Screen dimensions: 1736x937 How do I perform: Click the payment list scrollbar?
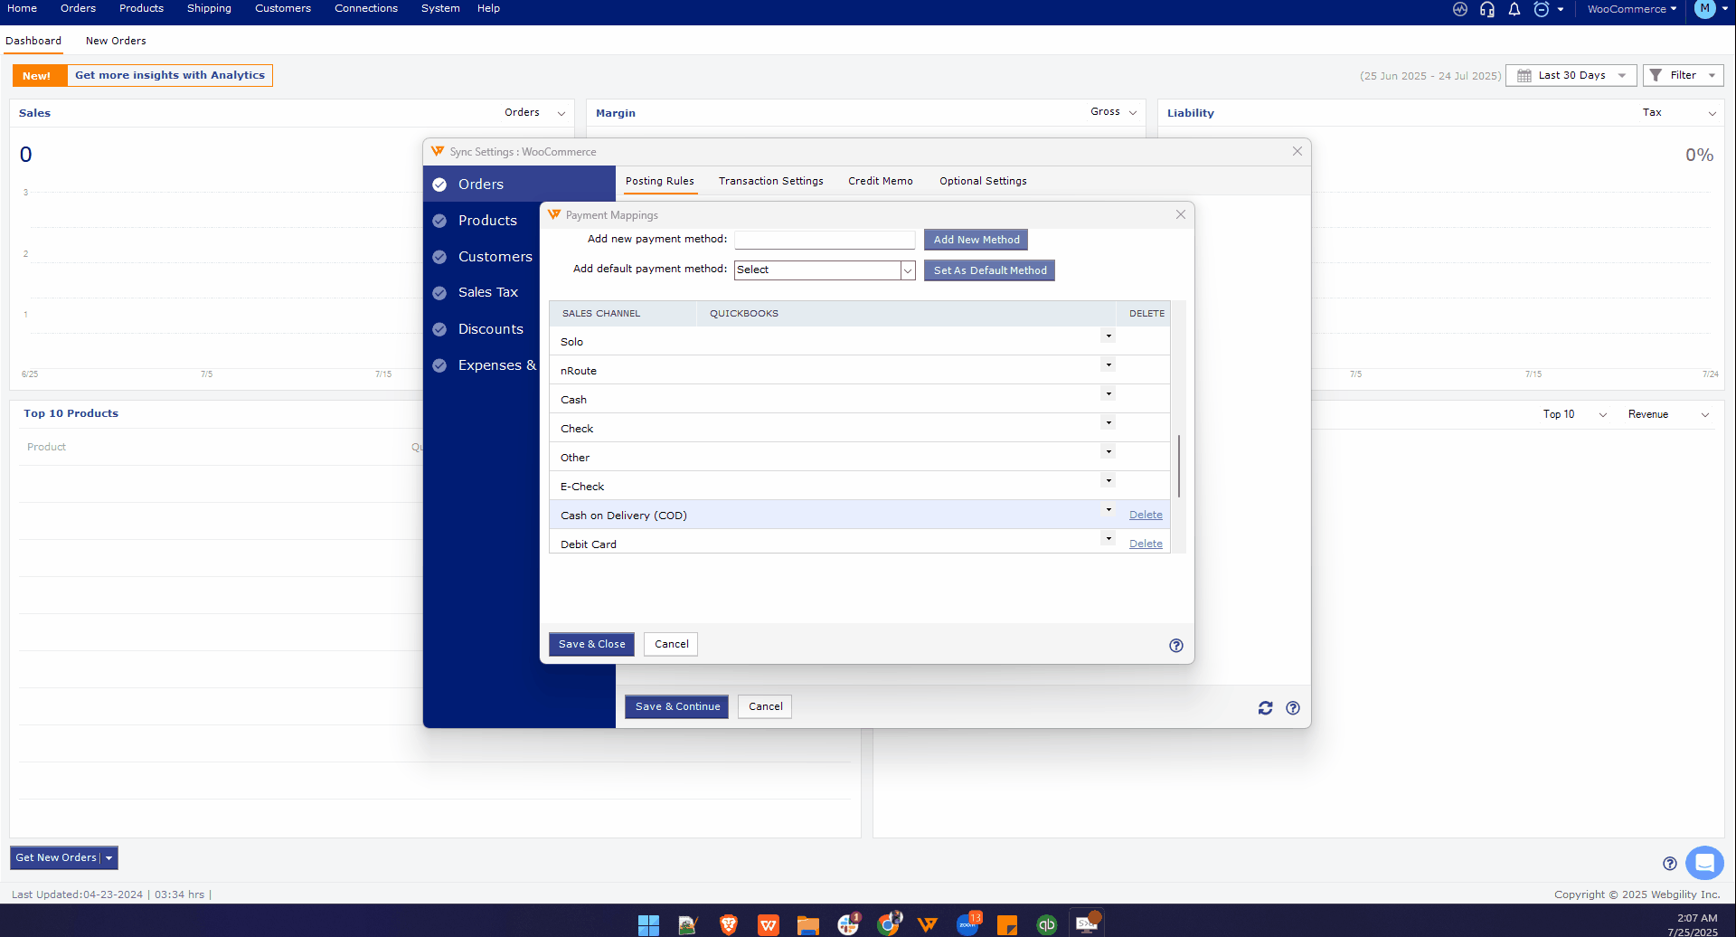tap(1179, 466)
